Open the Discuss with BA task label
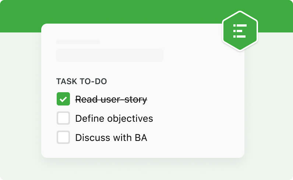Viewport: 293px width, 180px height. tap(111, 138)
